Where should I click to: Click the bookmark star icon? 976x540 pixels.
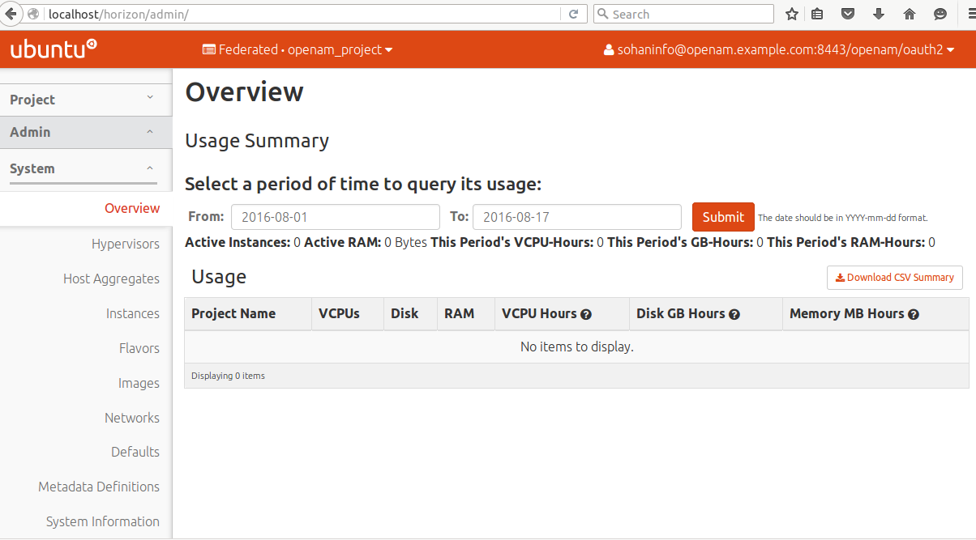(792, 14)
